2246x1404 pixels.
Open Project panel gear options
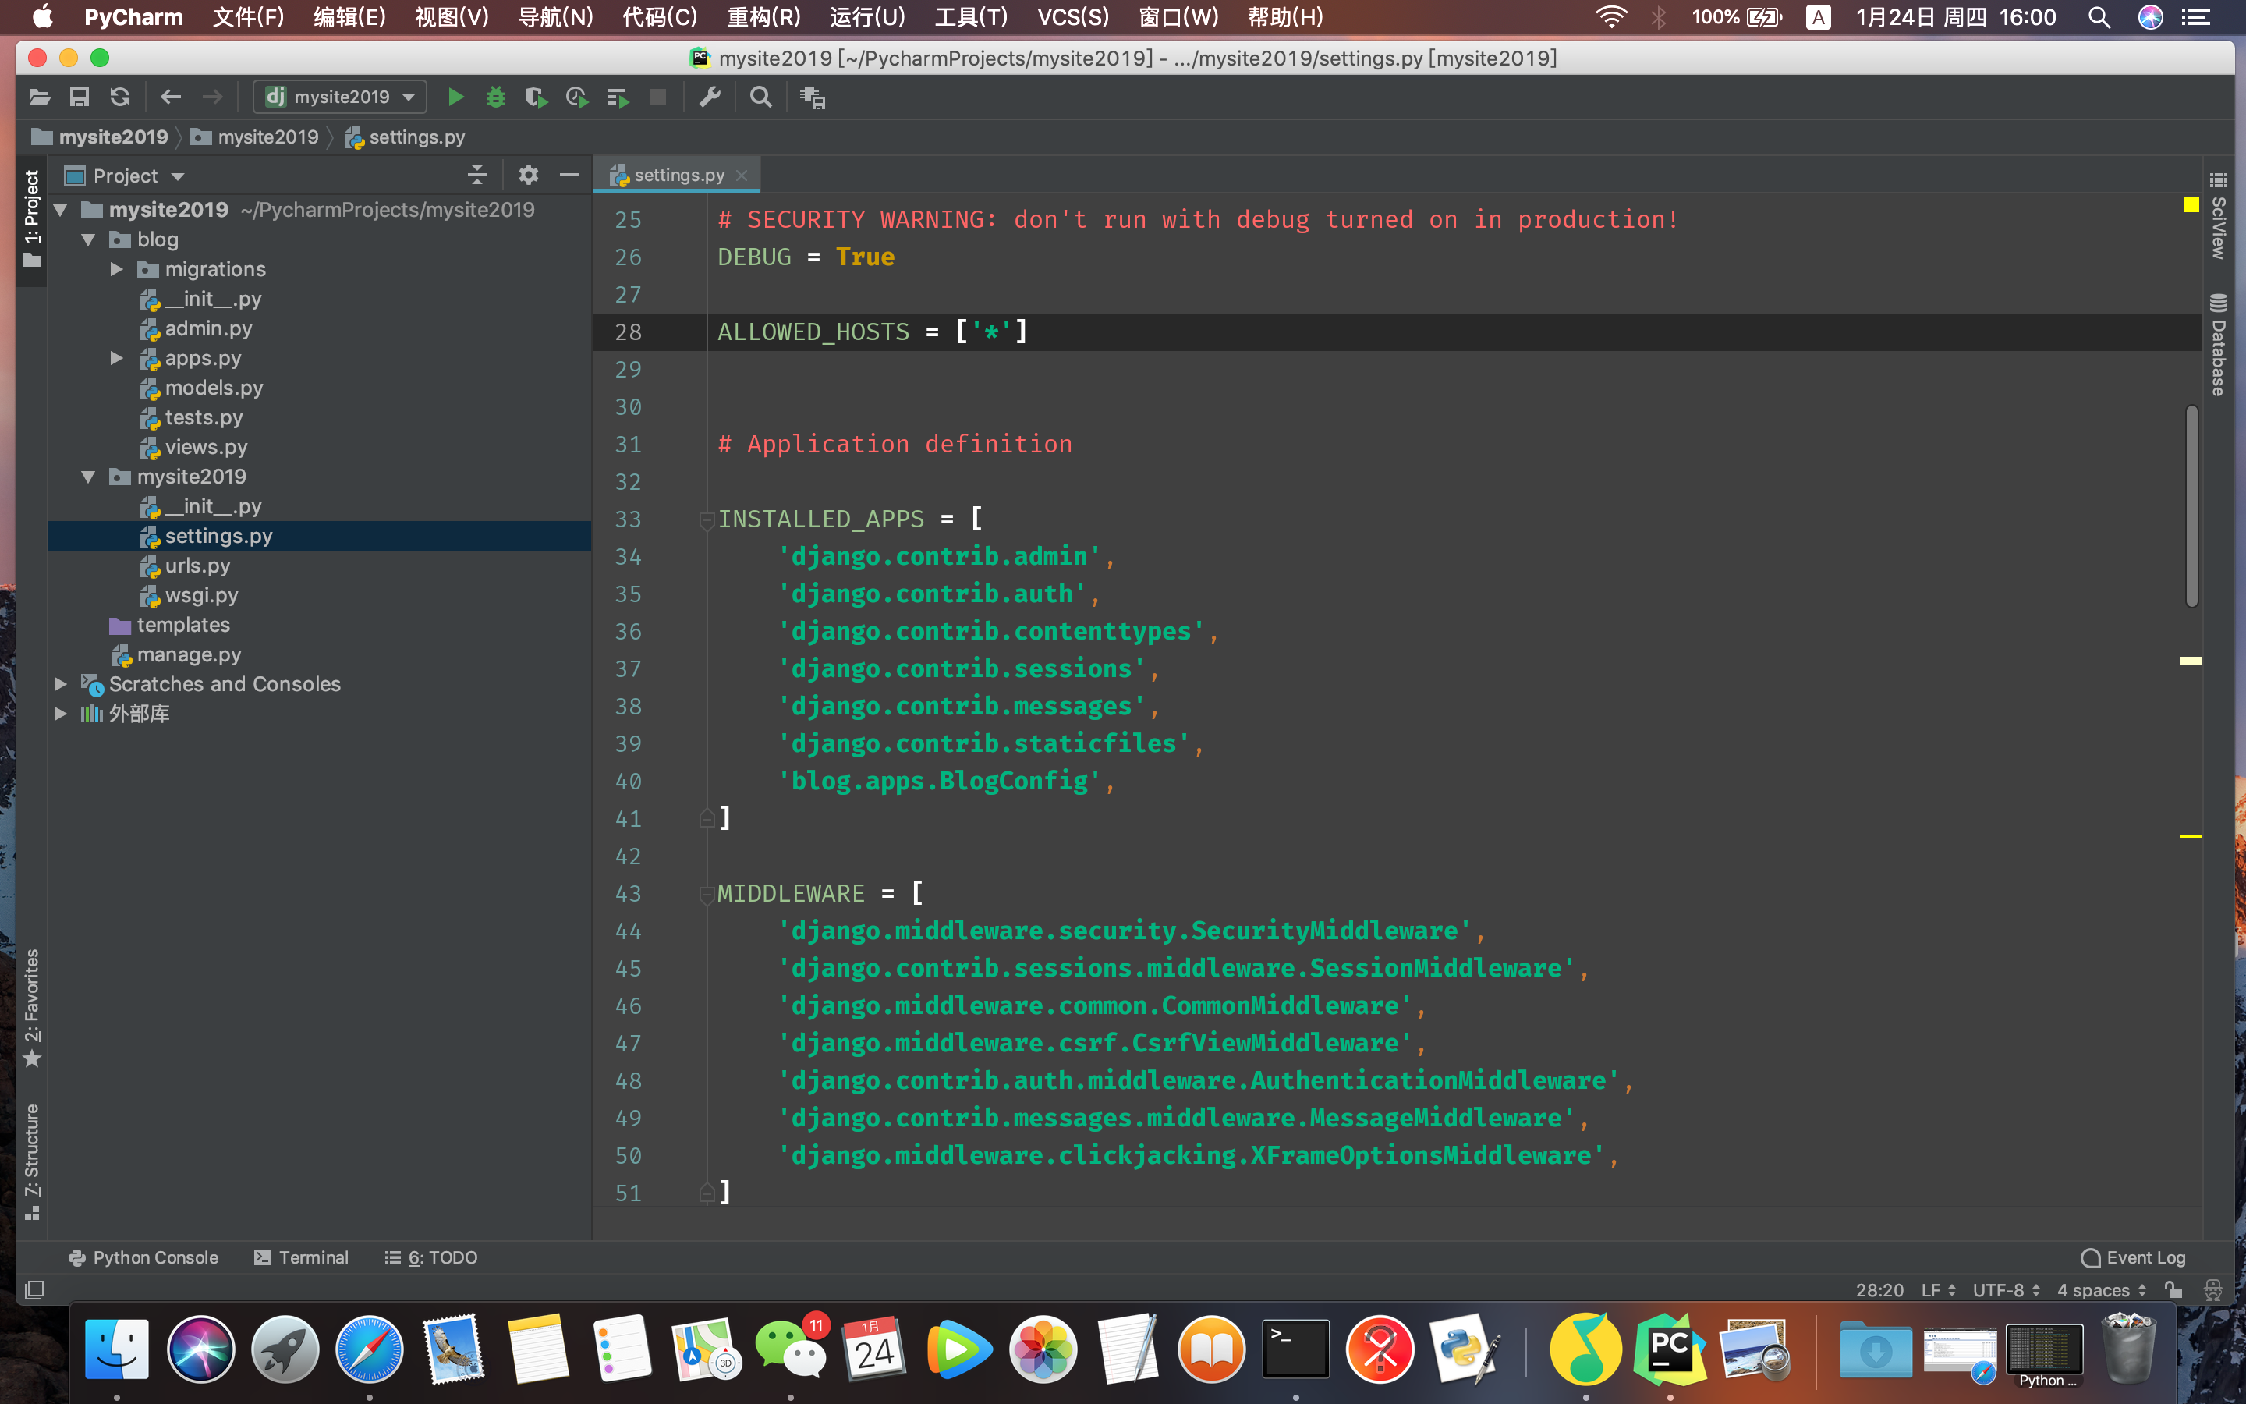528,175
